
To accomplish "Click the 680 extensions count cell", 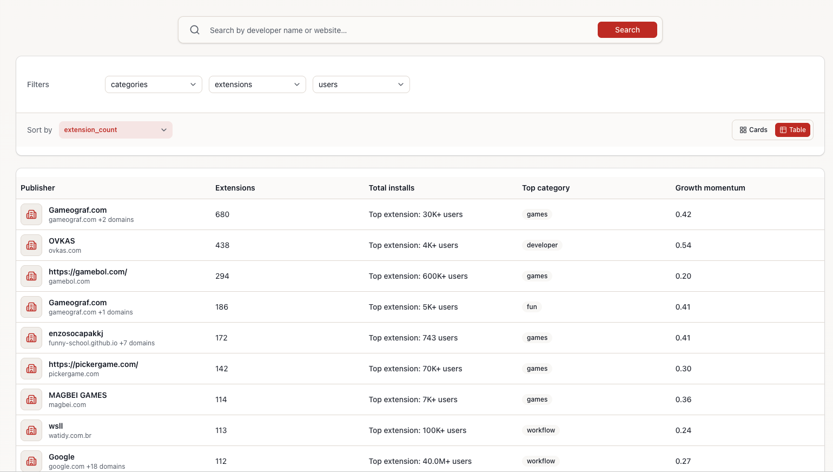I will coord(222,214).
